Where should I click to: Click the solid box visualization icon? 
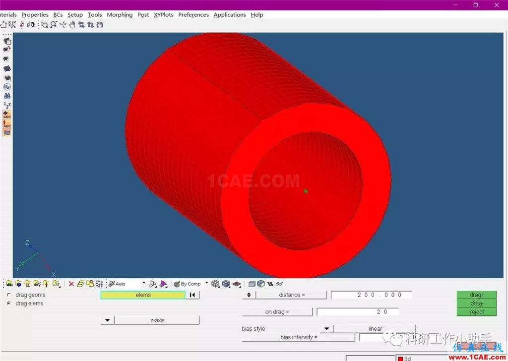point(261,284)
